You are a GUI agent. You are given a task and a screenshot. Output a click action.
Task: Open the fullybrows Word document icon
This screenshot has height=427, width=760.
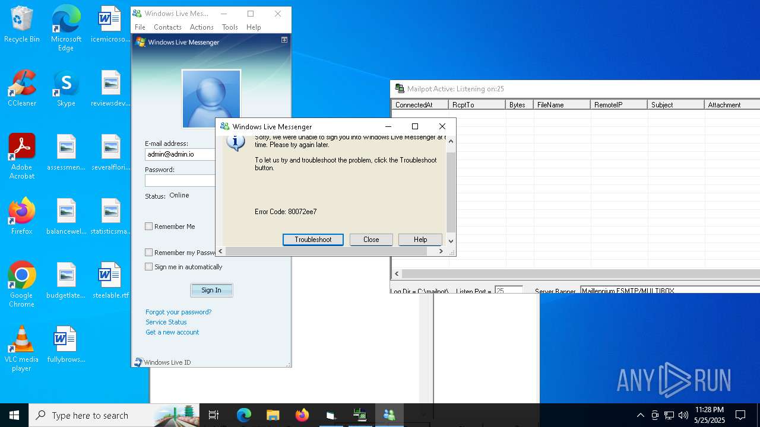(66, 345)
